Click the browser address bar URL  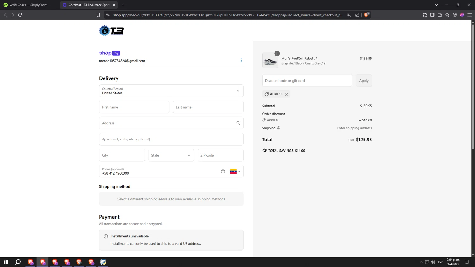228,15
